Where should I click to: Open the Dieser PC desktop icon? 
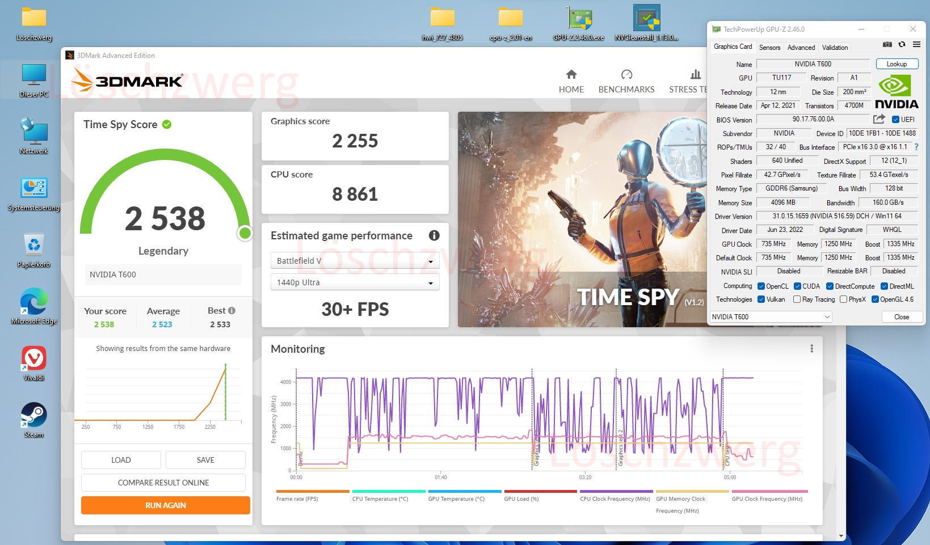point(34,81)
